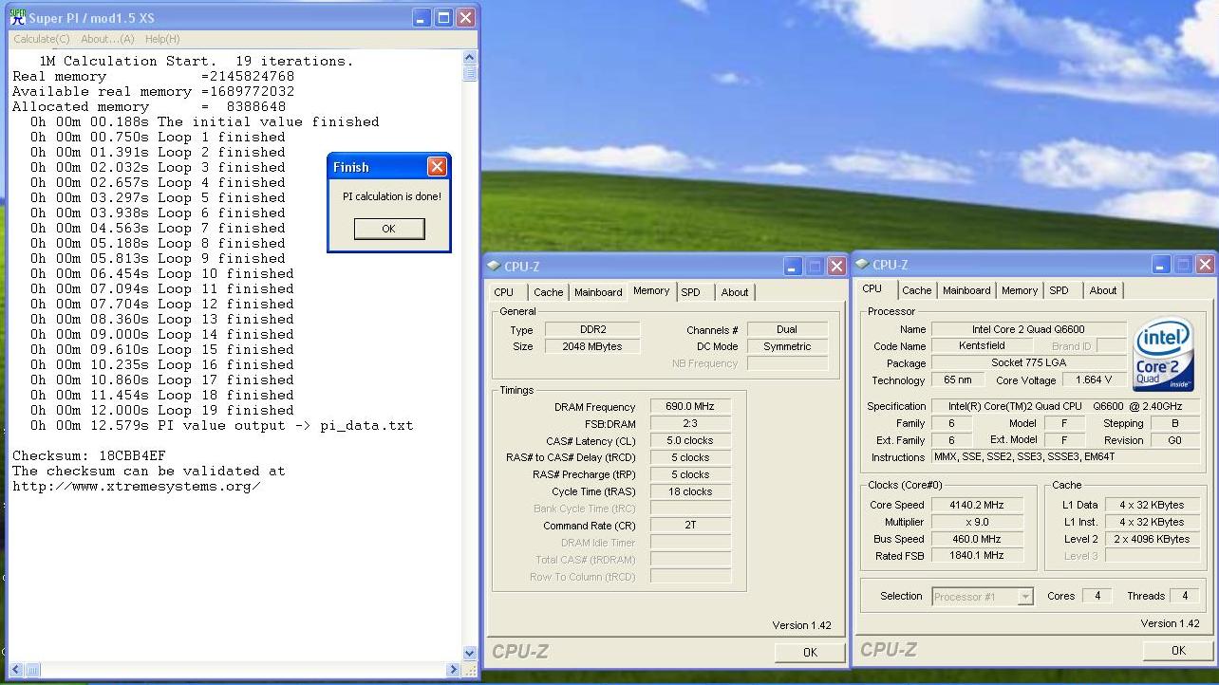
Task: Minimize the Super PI window
Action: 422,17
